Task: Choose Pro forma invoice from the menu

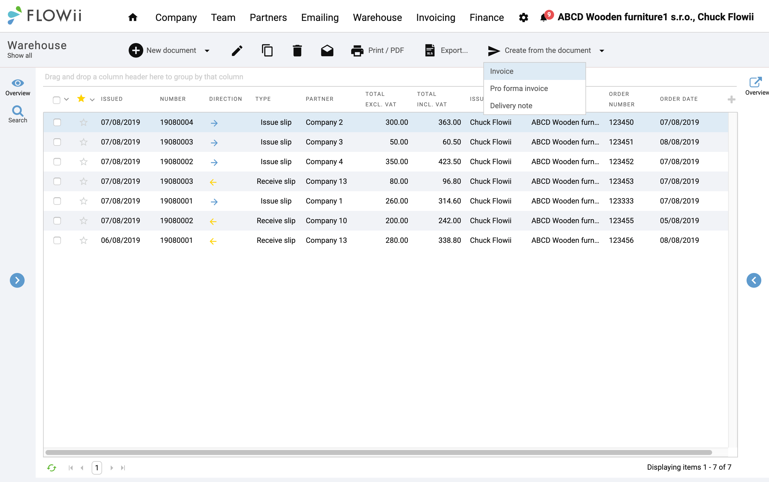Action: pyautogui.click(x=534, y=88)
